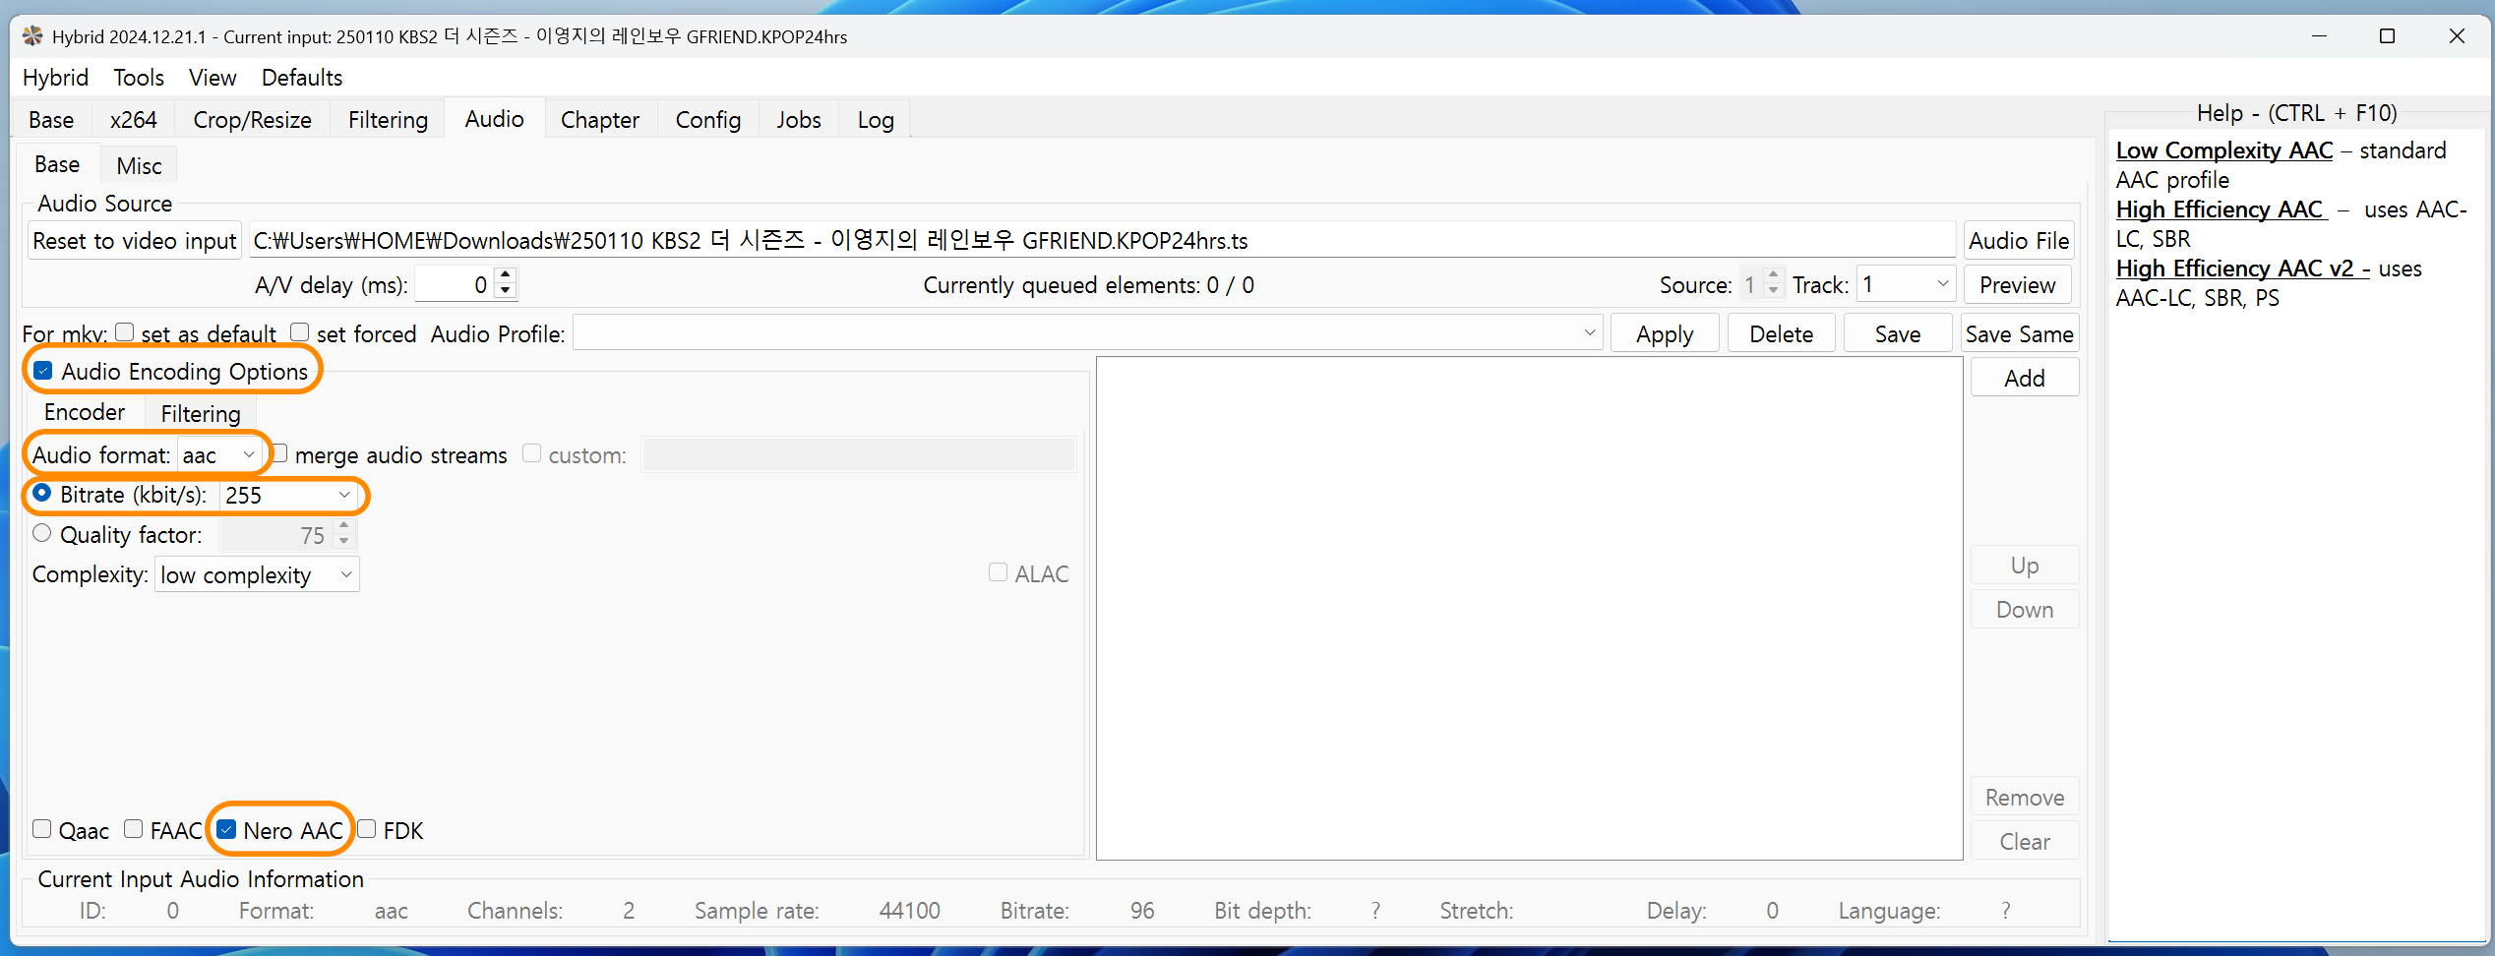The height and width of the screenshot is (956, 2495).
Task: Open the Defaults menu
Action: click(x=302, y=78)
